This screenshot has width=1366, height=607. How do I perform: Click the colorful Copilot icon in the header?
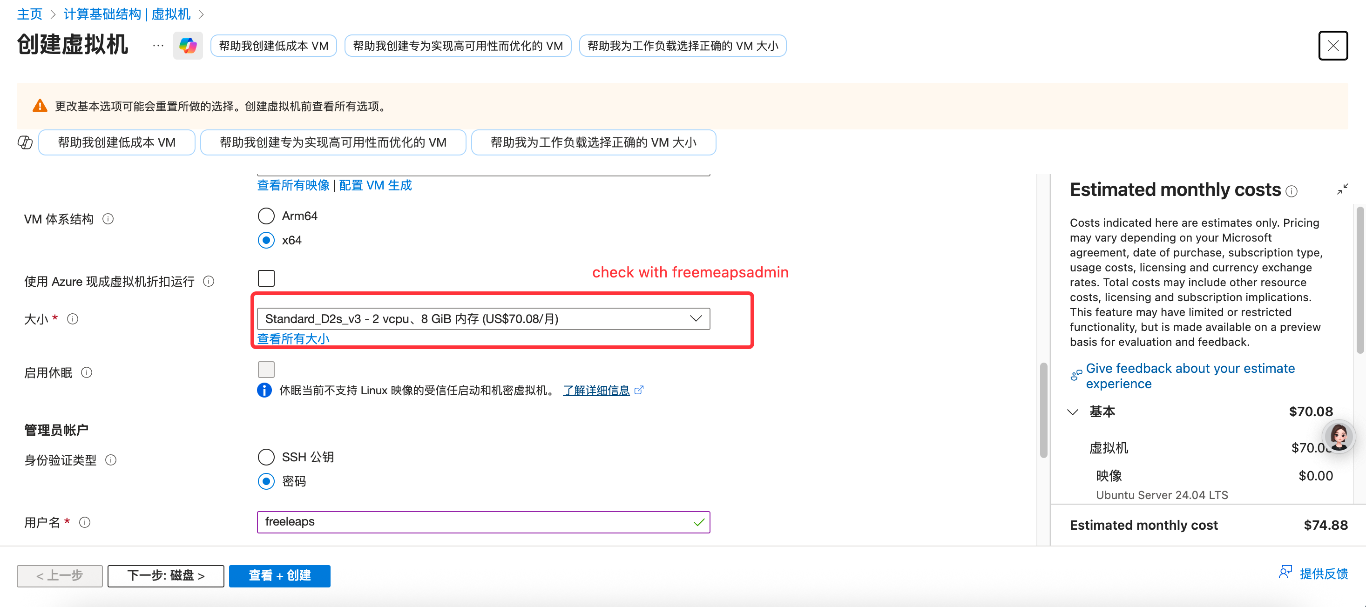point(188,46)
